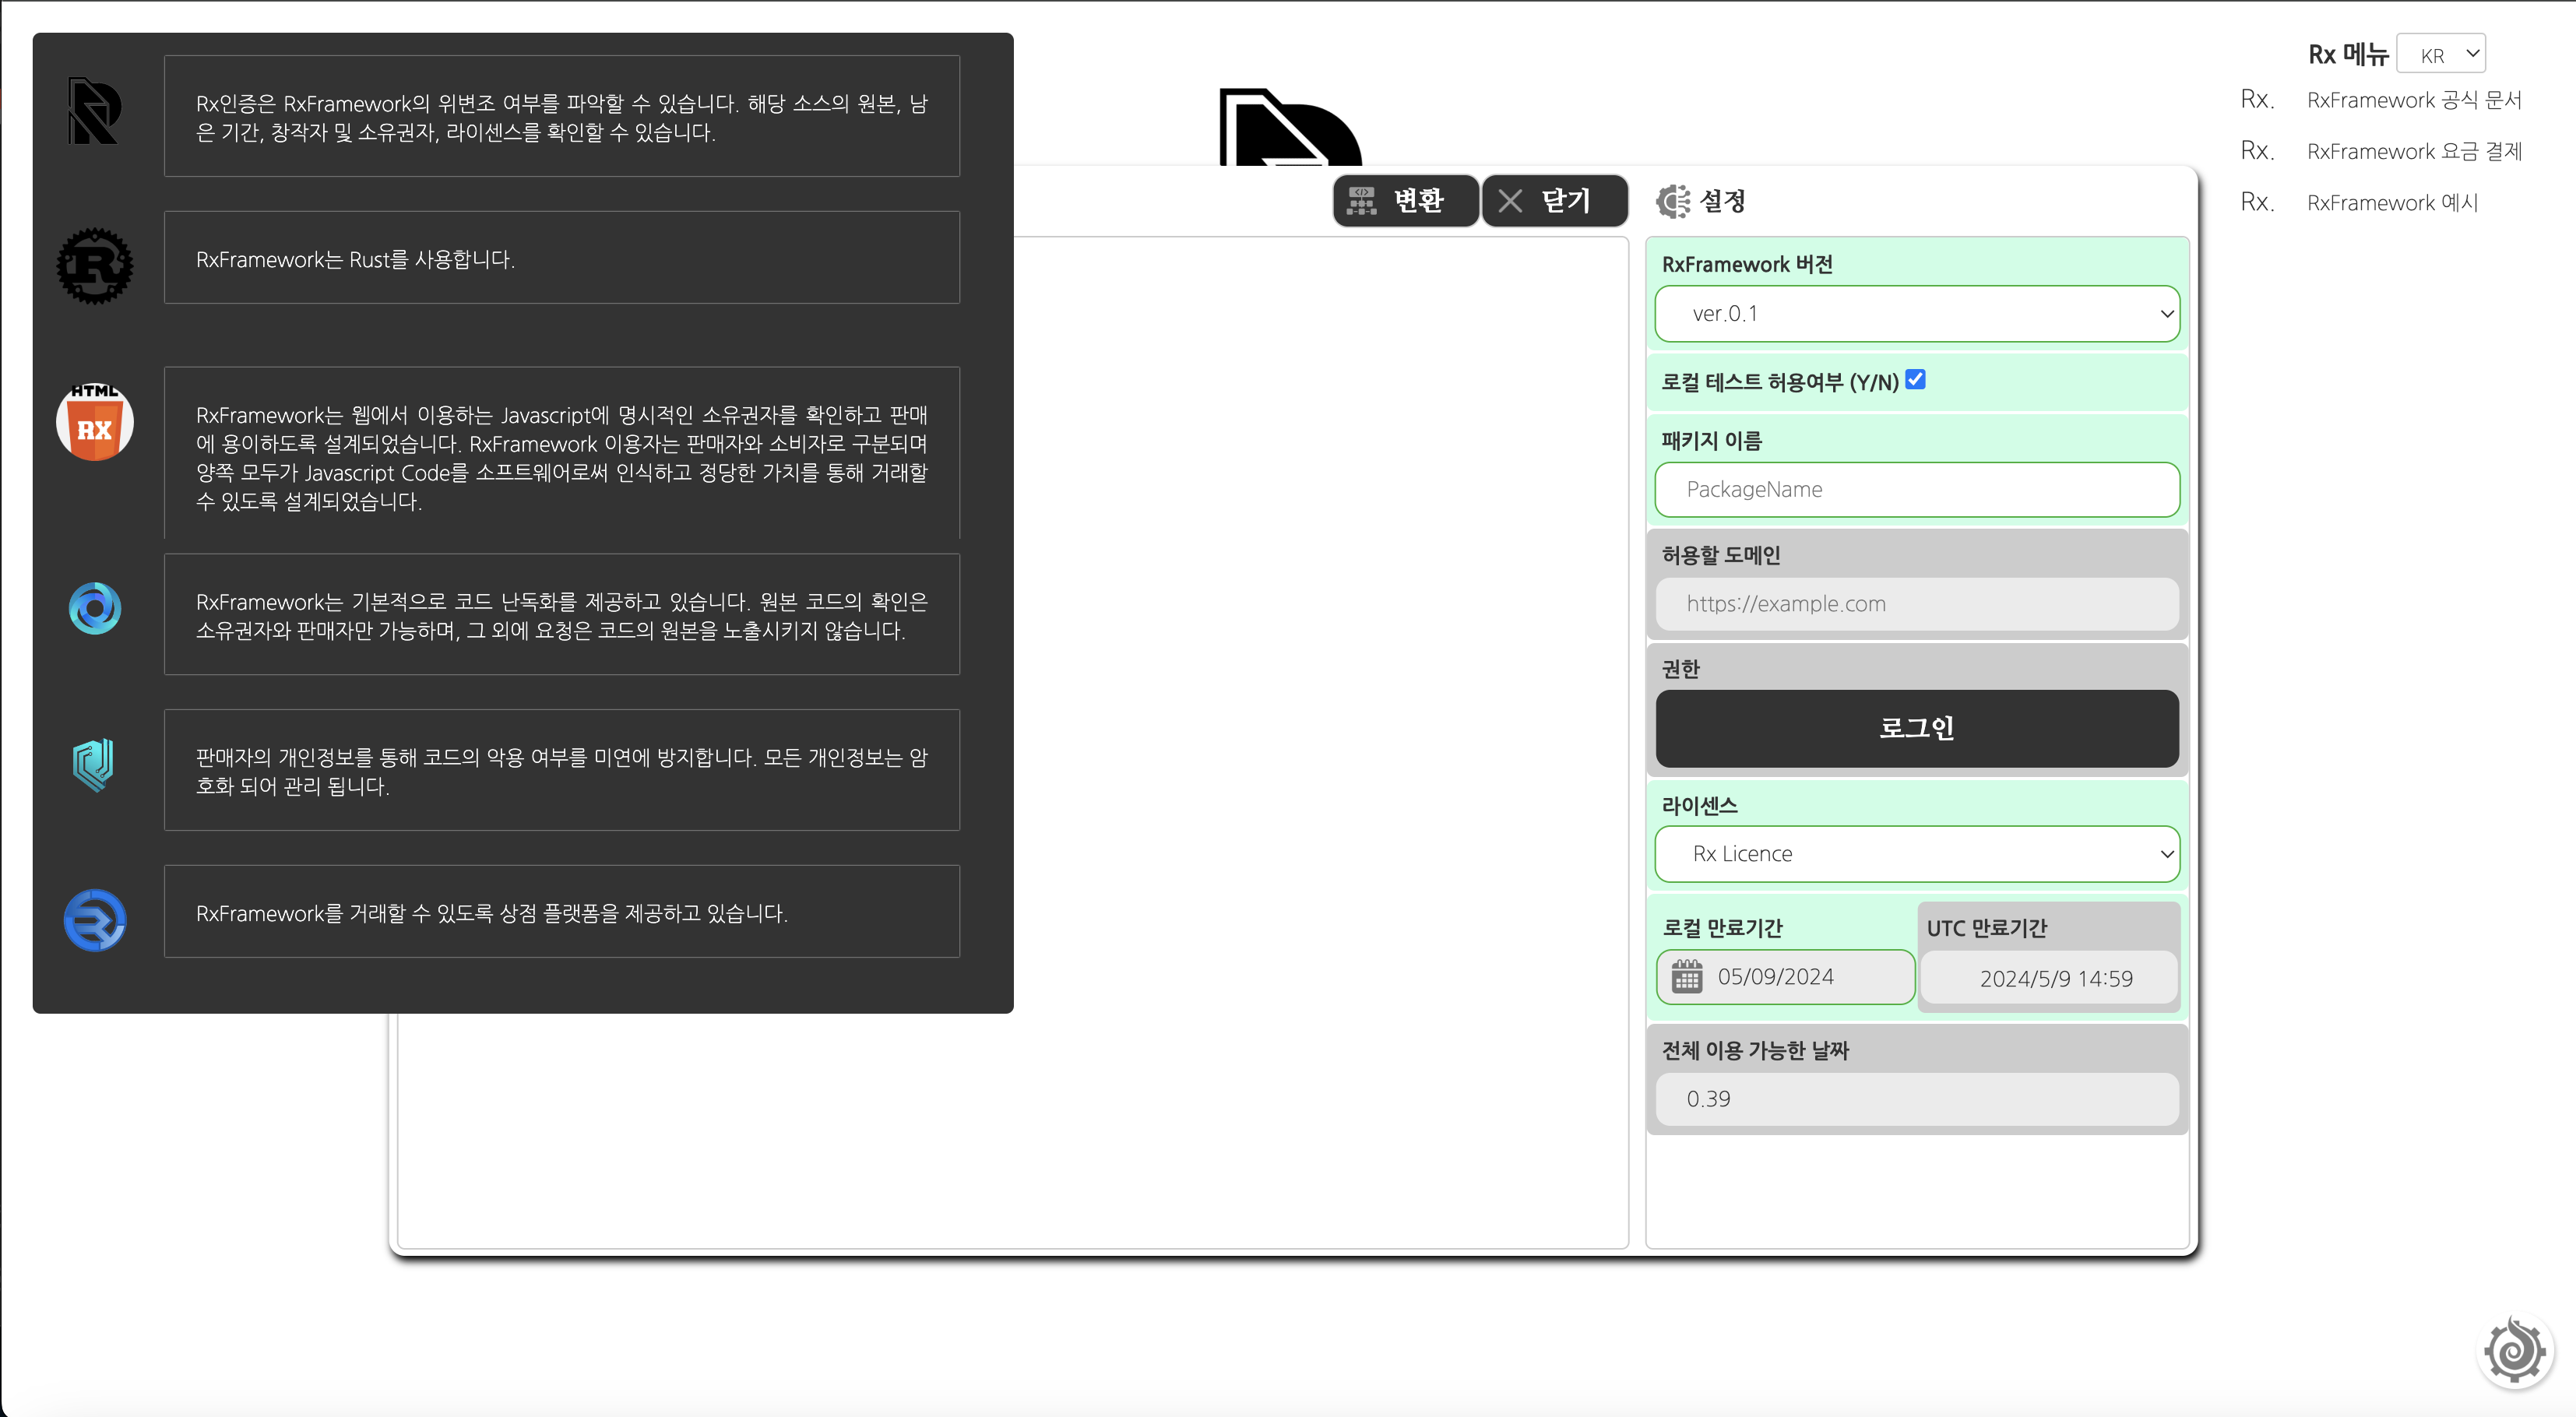
Task: Click the description text about Rx인증
Action: coord(561,118)
